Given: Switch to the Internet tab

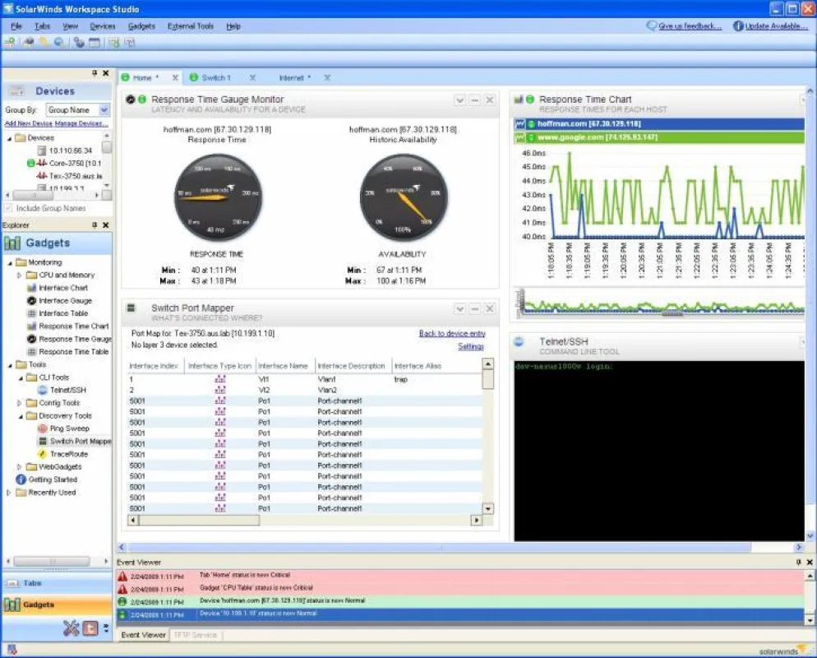Looking at the screenshot, I should 294,77.
